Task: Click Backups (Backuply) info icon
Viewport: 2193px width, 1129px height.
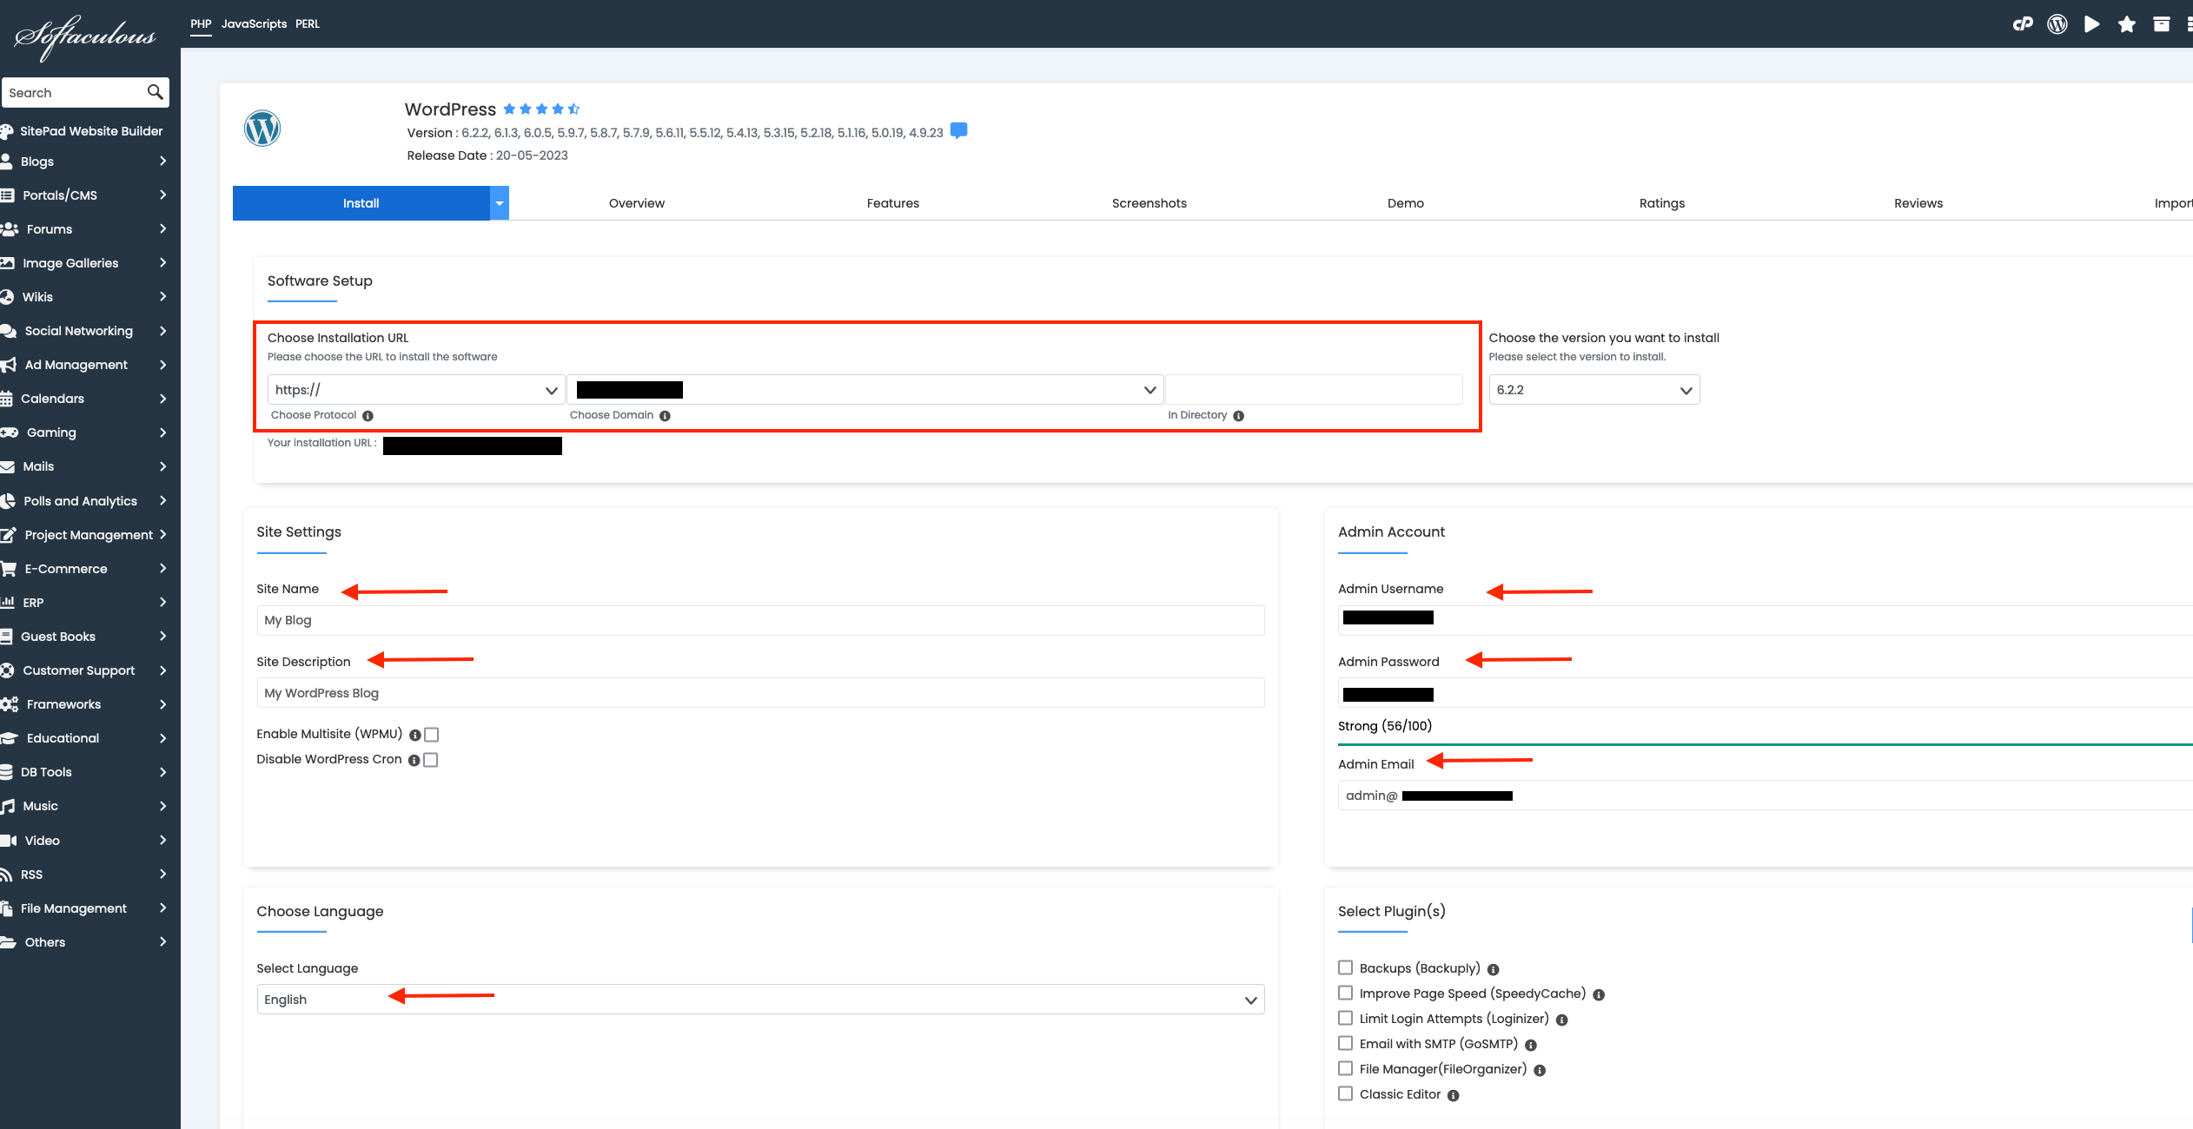Action: coord(1494,970)
